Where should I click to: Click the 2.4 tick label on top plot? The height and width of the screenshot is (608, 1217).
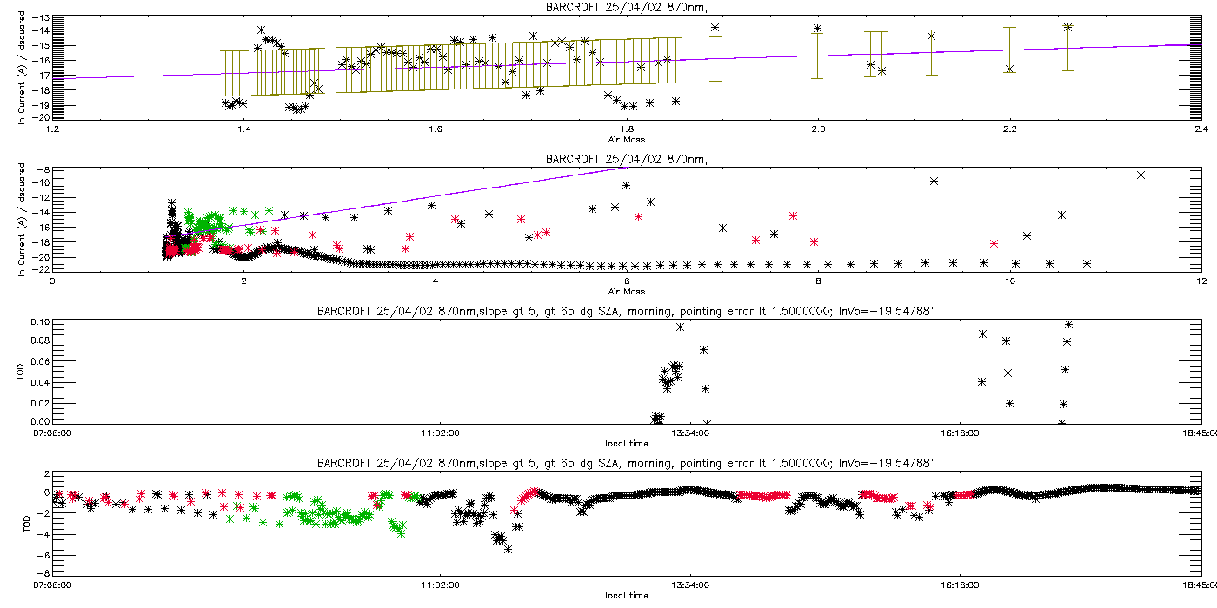[x=1200, y=129]
